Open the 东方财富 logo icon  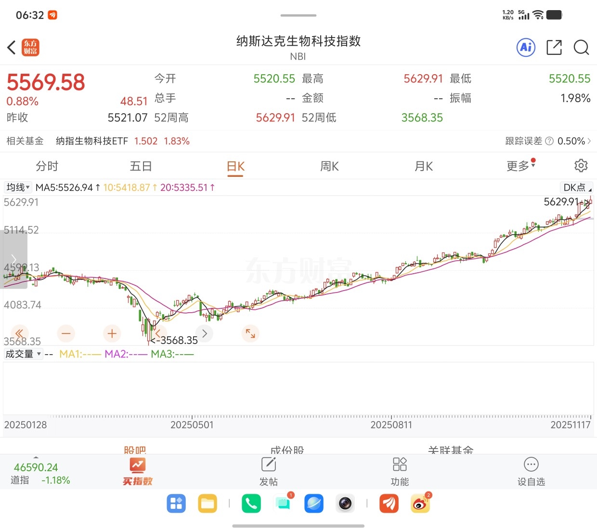(30, 48)
